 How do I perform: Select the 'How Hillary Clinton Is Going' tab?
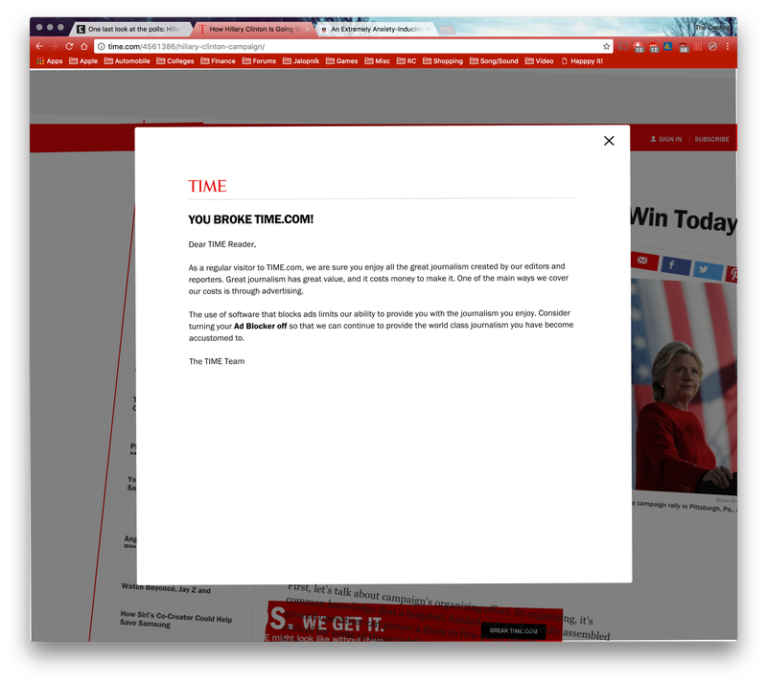coord(254,30)
